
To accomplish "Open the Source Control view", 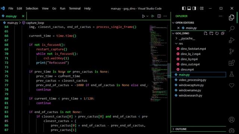I will point(232,51).
